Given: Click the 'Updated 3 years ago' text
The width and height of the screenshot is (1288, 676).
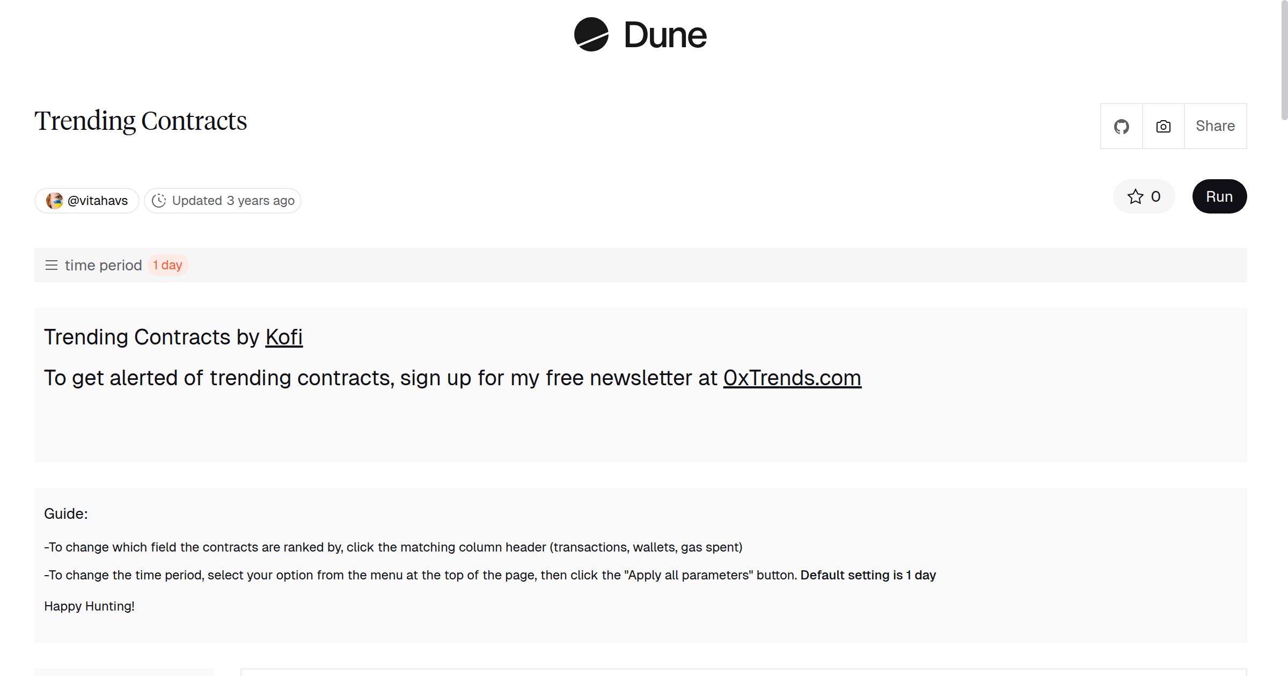Looking at the screenshot, I should [233, 201].
